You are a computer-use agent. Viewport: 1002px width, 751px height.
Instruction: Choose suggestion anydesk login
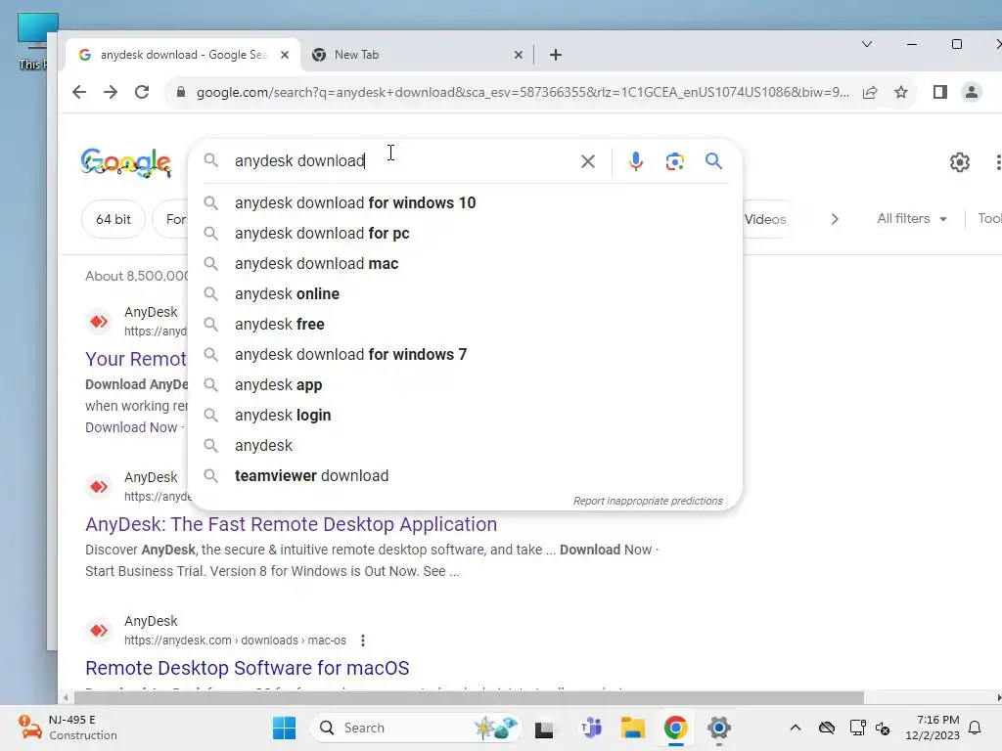click(x=466, y=415)
